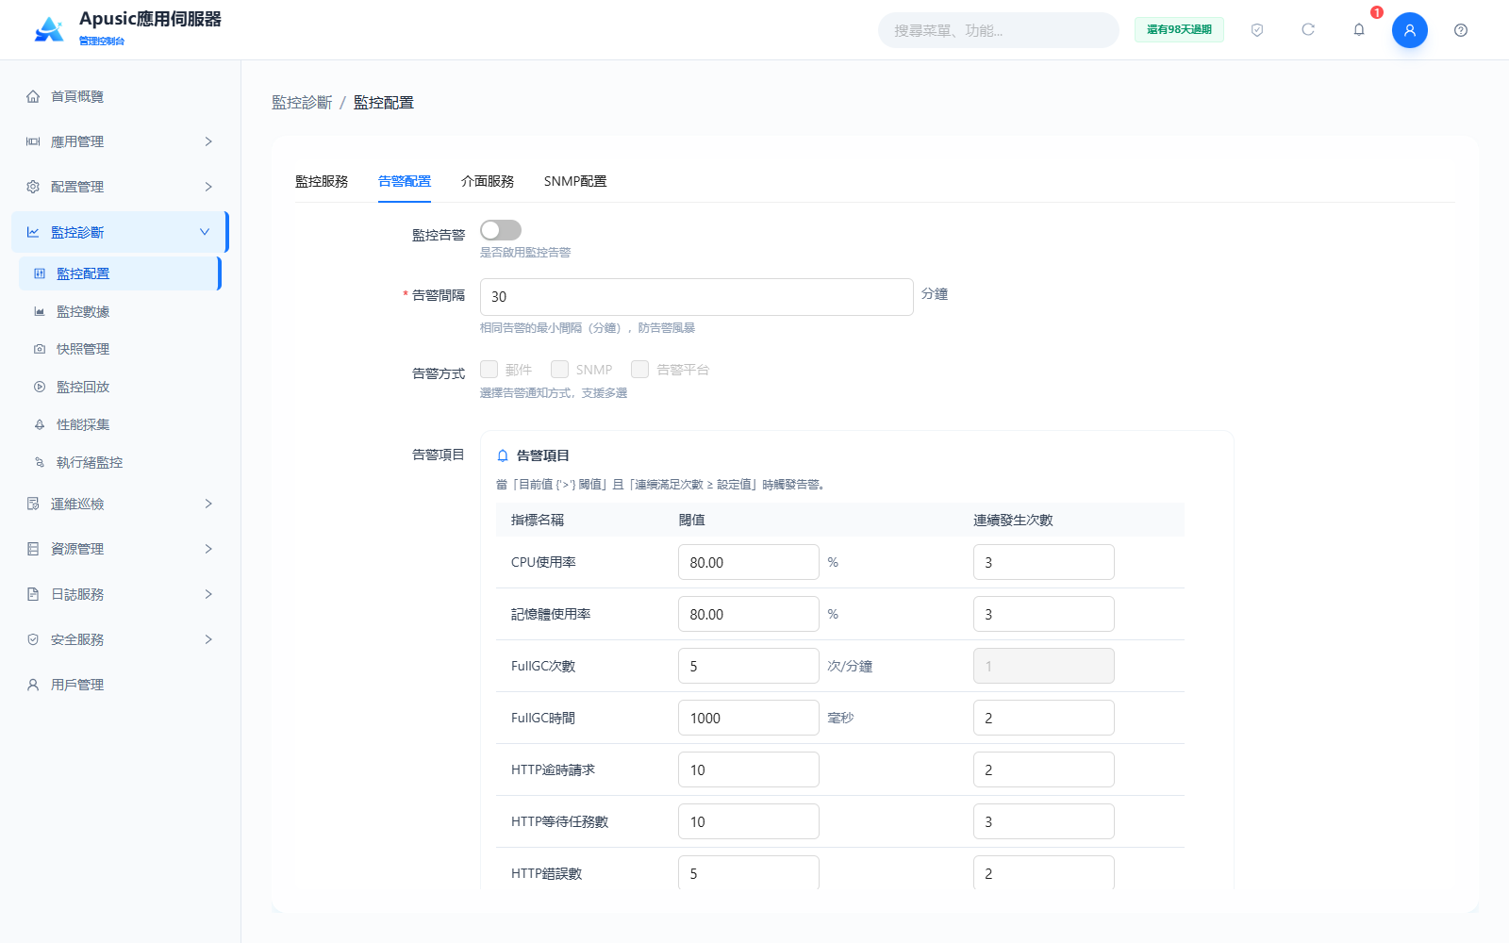Image resolution: width=1509 pixels, height=943 pixels.
Task: Click the play icon for 監控回放
Action: tap(40, 387)
